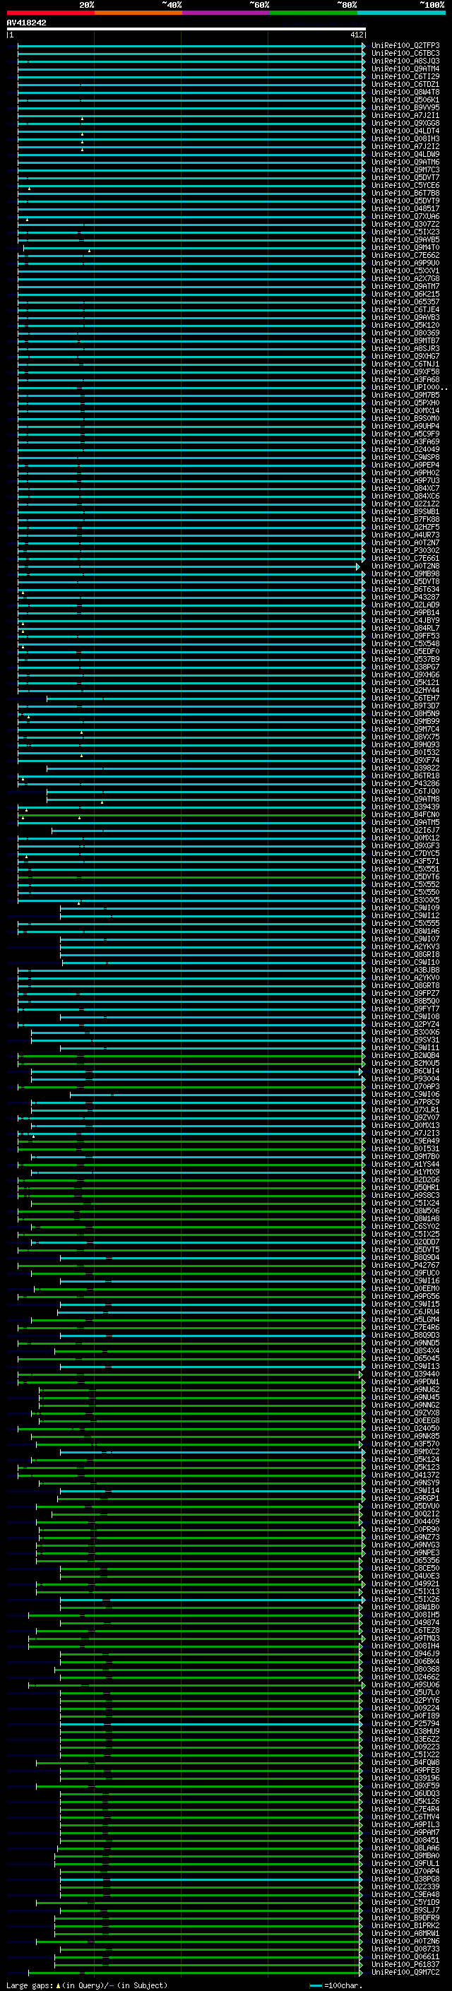Select hit UniRef100_C9WI12
This screenshot has height=1991, width=452.
tap(405, 915)
